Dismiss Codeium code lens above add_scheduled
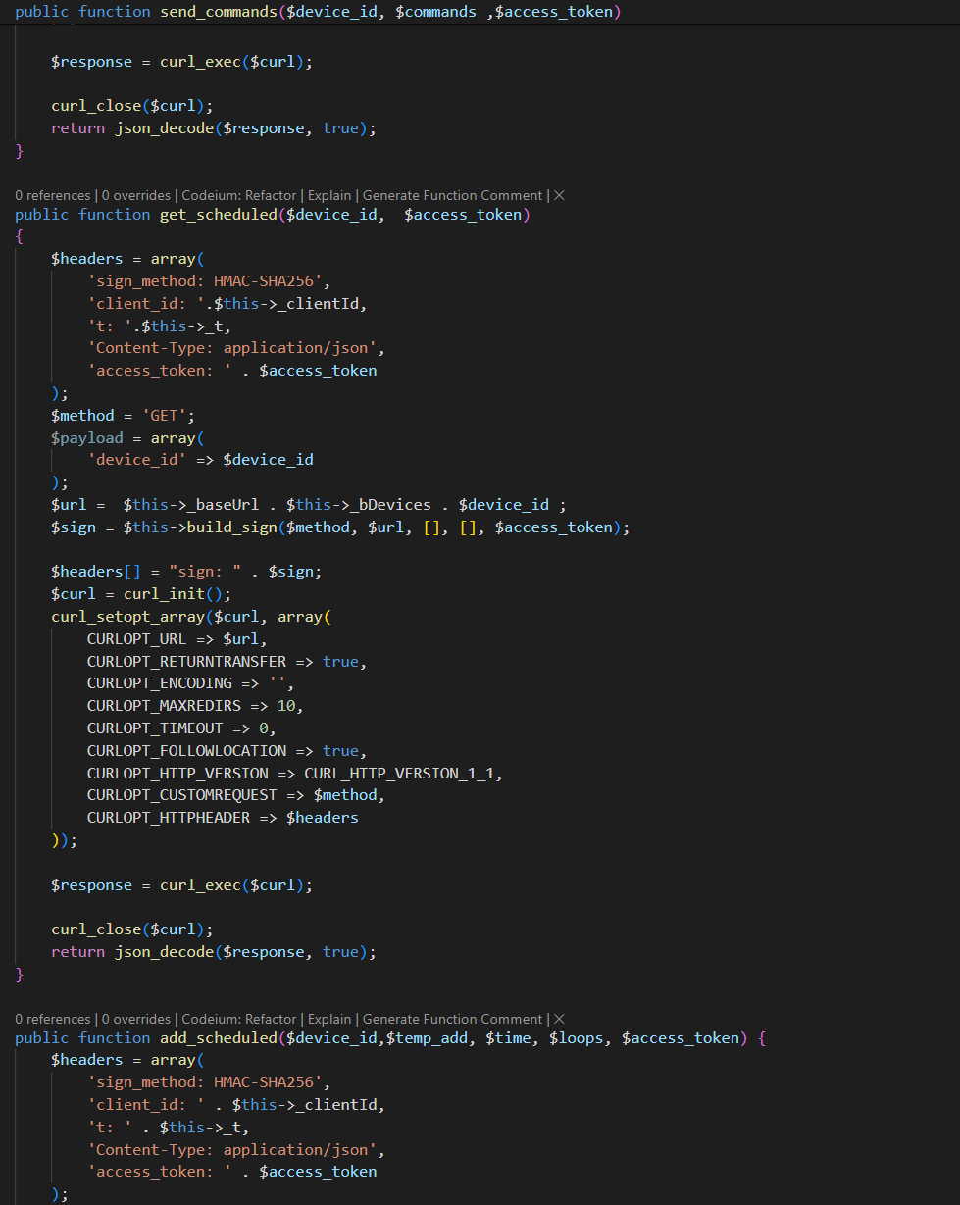Screen dimensions: 960x1205 coord(559,1019)
